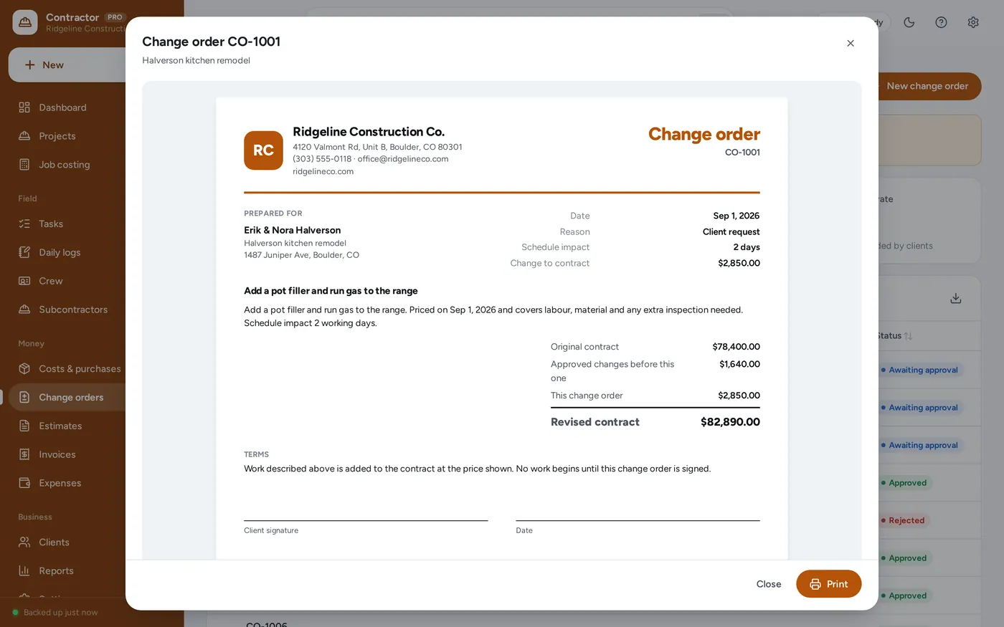Click the Expenses wallet icon

[x=24, y=483]
